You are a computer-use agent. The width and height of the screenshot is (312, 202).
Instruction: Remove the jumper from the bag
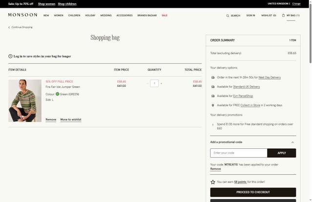pos(51,120)
